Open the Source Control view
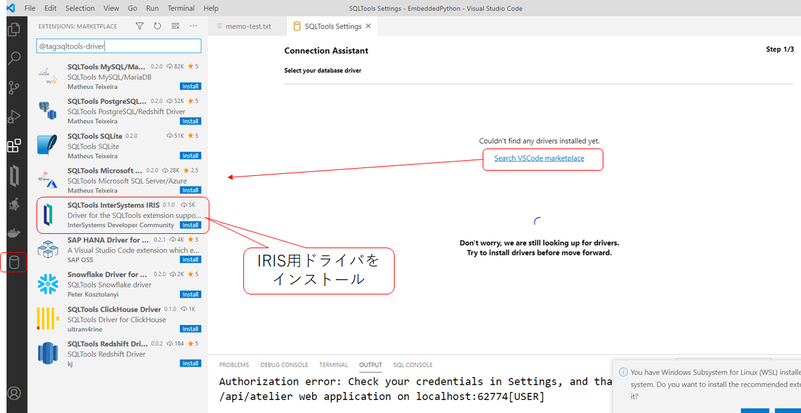The image size is (801, 413). 14,88
